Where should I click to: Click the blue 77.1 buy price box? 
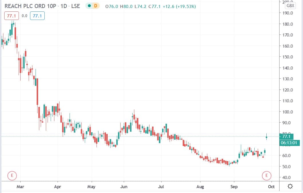tap(37, 16)
